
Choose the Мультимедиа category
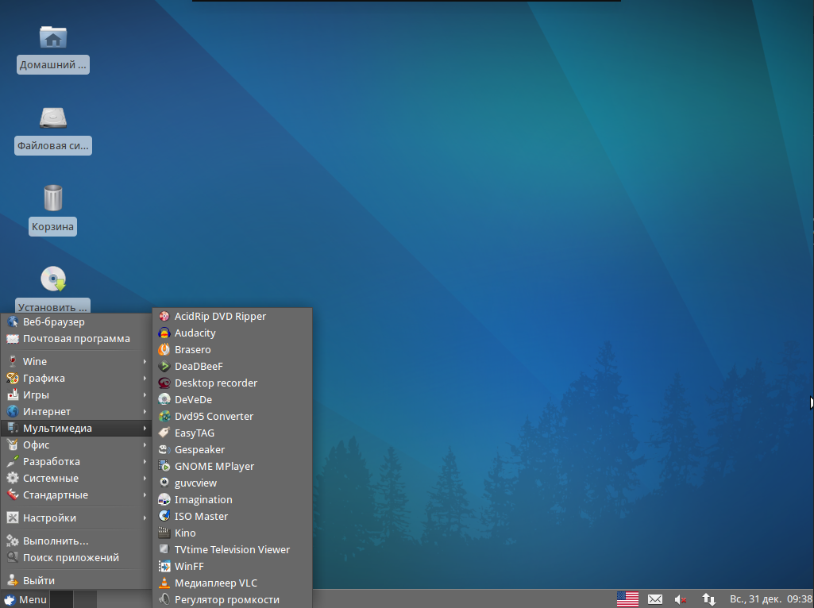coord(76,428)
